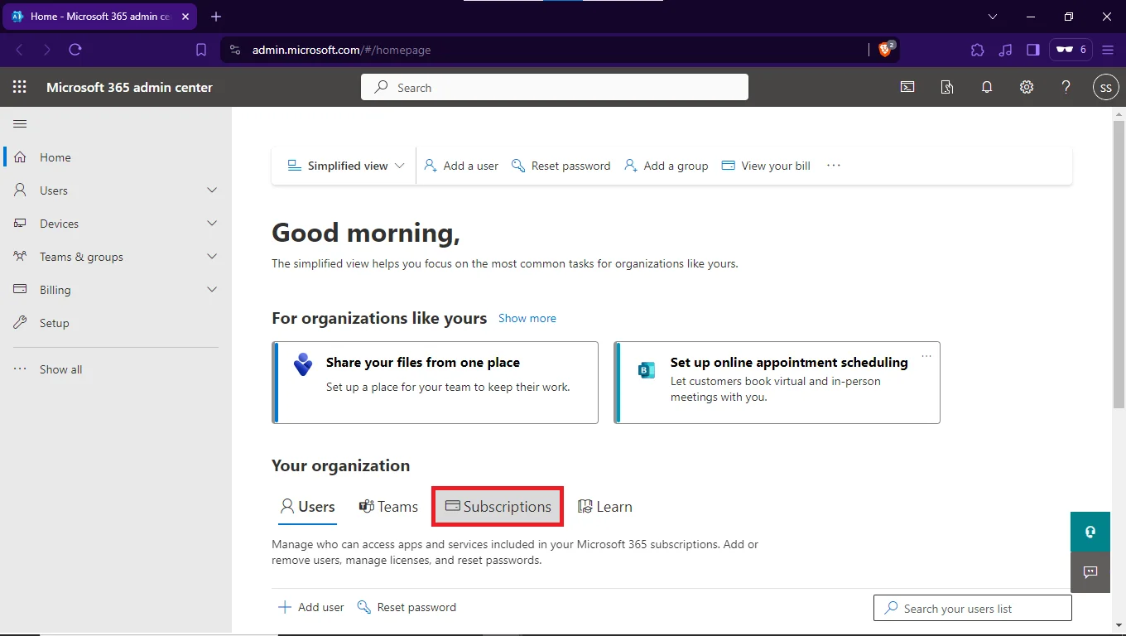Switch to the Subscriptions tab
The width and height of the screenshot is (1126, 636).
[x=498, y=507]
